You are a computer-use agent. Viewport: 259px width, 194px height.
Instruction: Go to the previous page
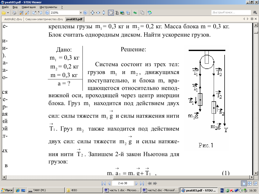[x=109, y=183]
